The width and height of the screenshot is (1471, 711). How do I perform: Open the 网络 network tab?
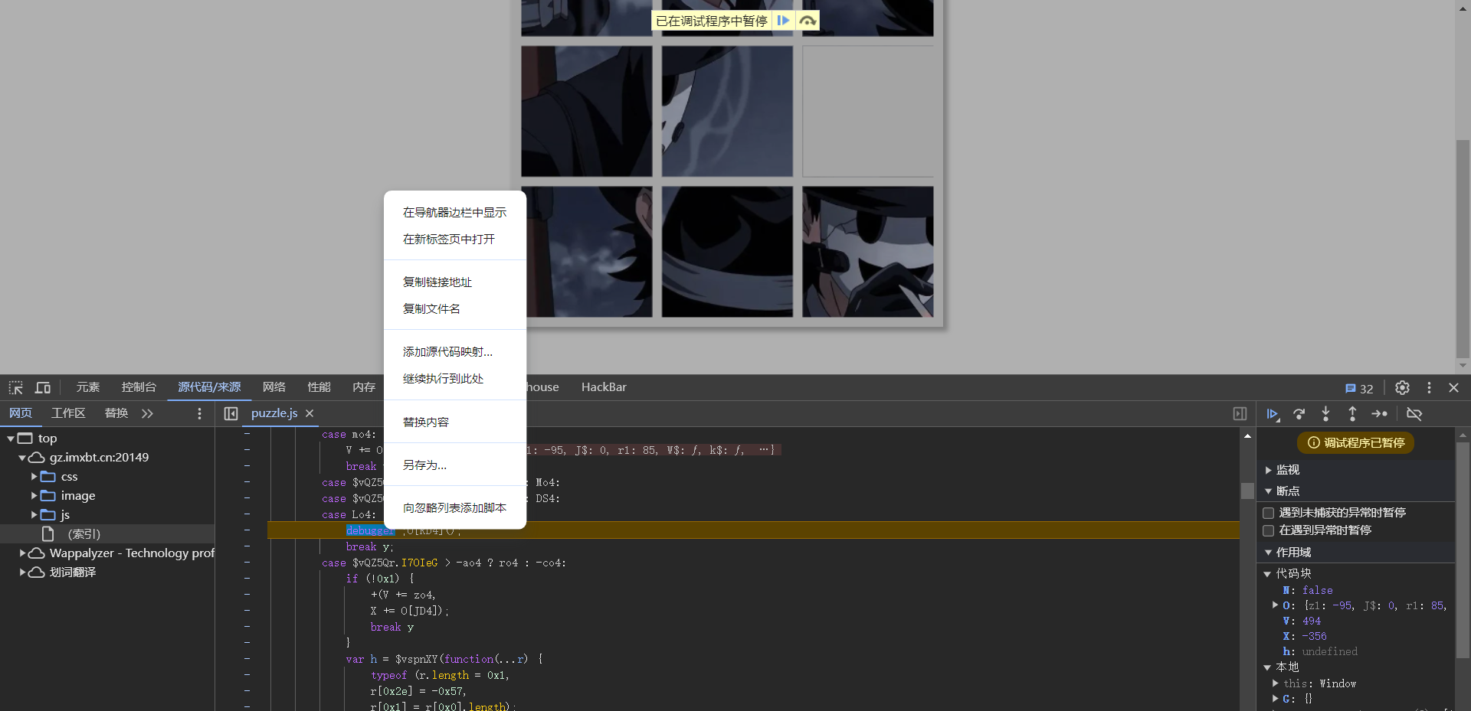[274, 387]
